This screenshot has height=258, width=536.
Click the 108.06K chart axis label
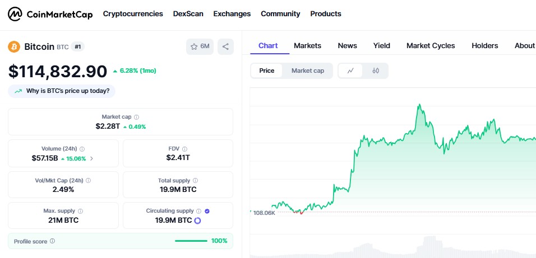(264, 213)
